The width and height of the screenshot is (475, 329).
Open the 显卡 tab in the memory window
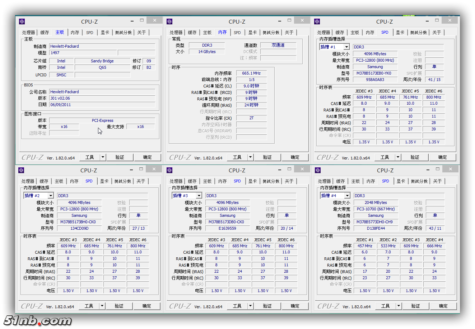pos(252,32)
